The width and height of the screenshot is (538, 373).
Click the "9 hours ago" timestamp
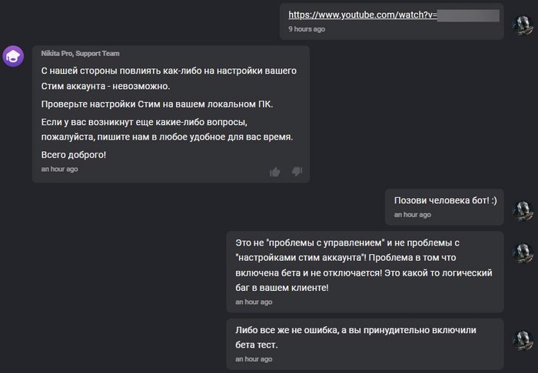pyautogui.click(x=307, y=29)
